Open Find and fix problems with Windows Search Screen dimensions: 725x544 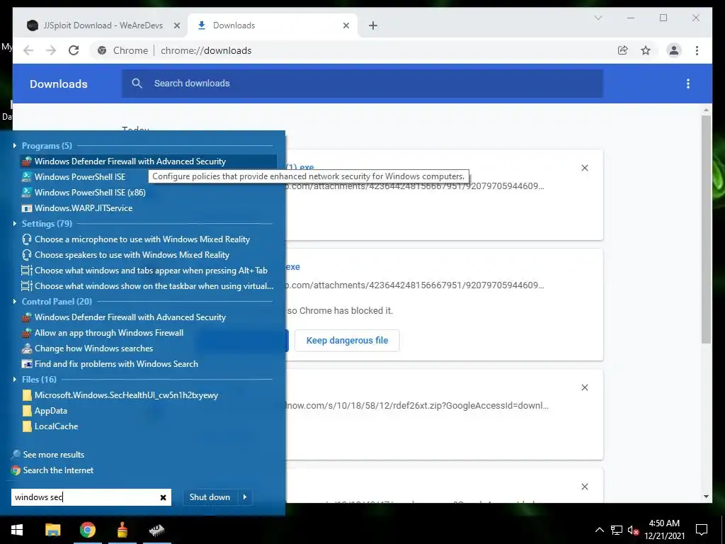pos(116,364)
